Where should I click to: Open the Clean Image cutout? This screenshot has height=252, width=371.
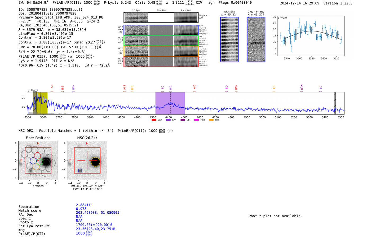pyautogui.click(x=256, y=39)
